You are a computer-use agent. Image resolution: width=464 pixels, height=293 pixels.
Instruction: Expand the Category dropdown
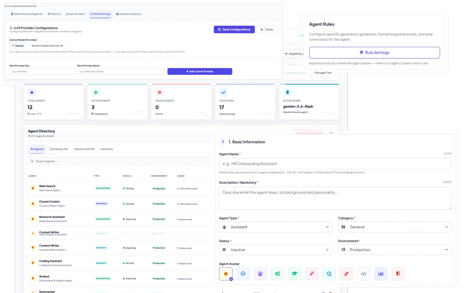(395, 227)
